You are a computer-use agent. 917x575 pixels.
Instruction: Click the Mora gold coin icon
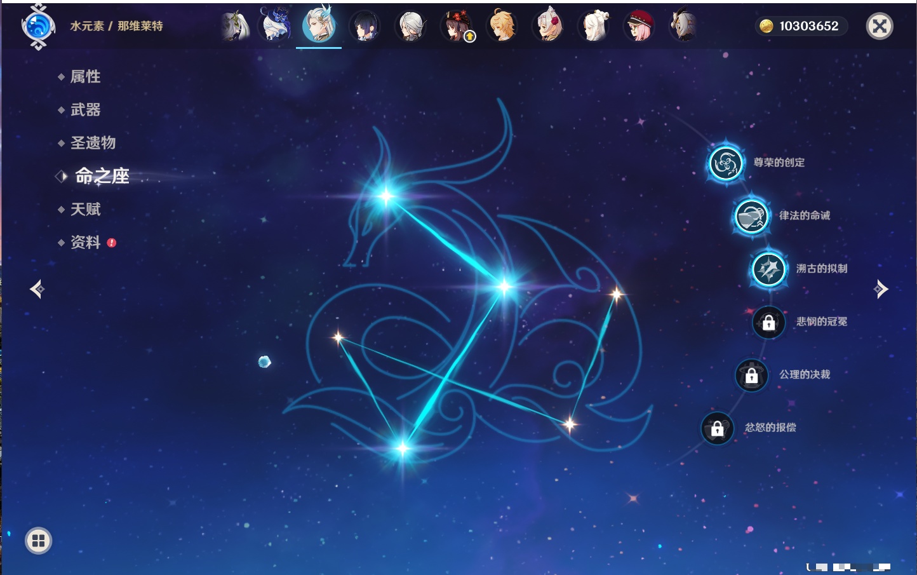(766, 26)
